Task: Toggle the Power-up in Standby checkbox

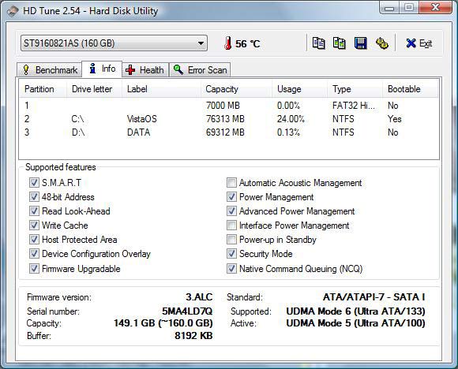Action: pos(231,240)
